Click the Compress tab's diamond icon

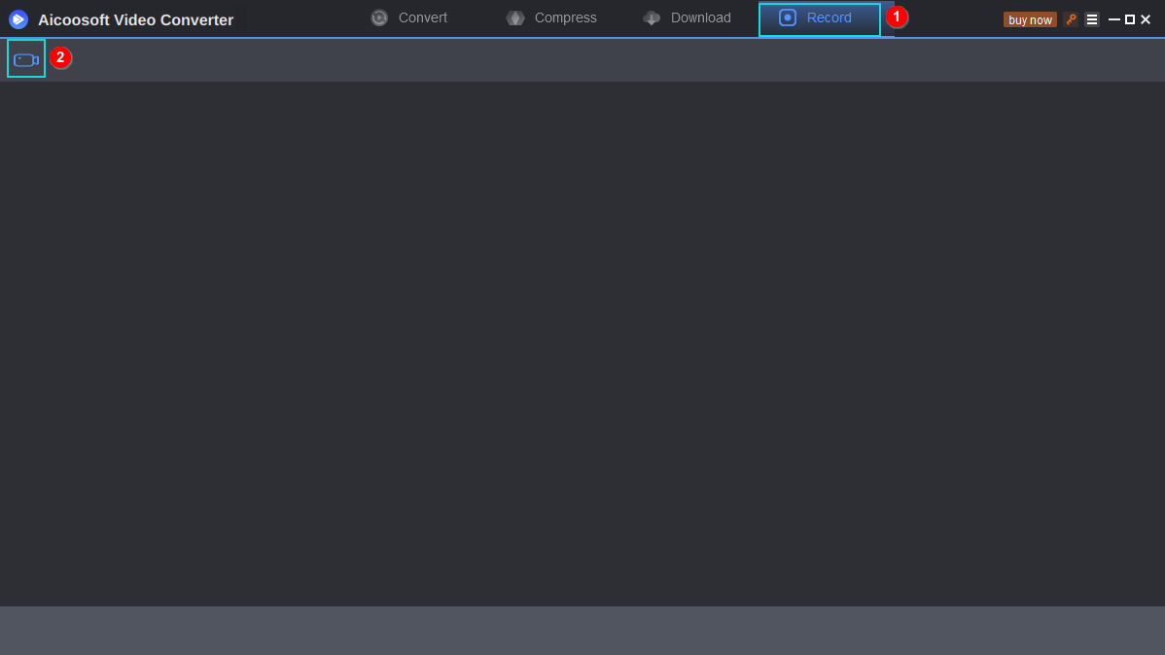[514, 17]
